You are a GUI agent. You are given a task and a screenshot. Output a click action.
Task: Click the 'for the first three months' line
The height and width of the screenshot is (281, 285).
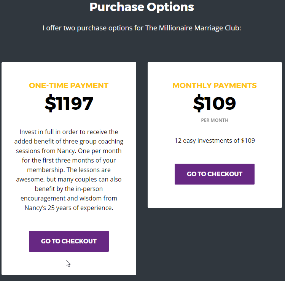pyautogui.click(x=69, y=160)
